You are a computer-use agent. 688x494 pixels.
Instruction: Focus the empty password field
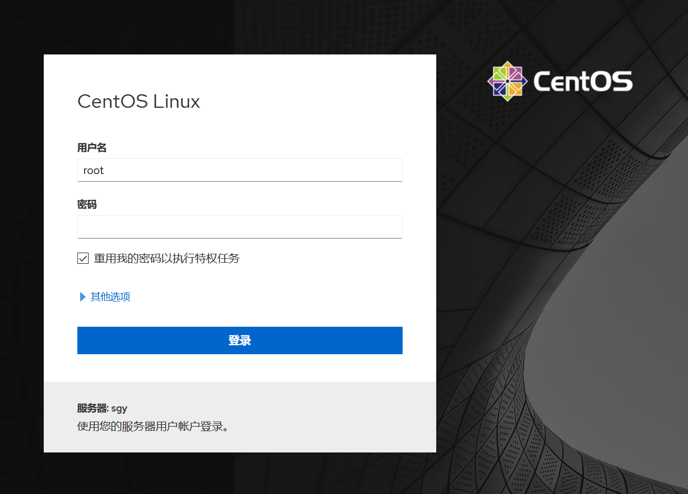tap(239, 227)
